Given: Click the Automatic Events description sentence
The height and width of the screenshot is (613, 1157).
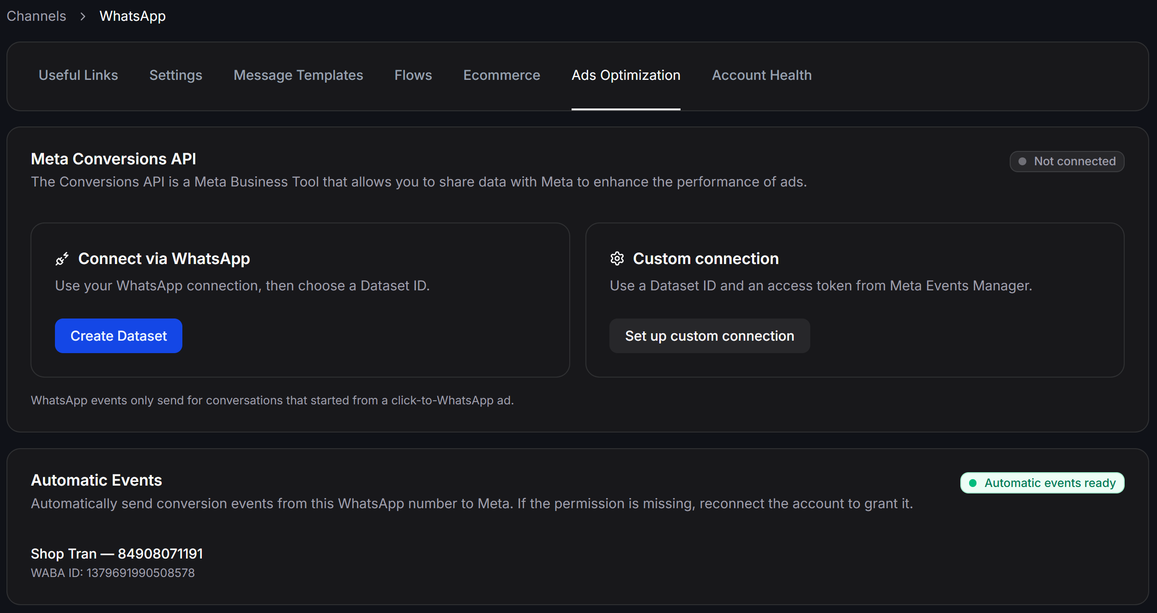Looking at the screenshot, I should [472, 504].
